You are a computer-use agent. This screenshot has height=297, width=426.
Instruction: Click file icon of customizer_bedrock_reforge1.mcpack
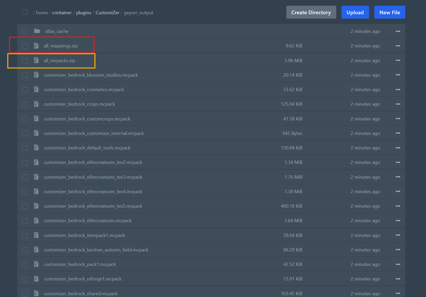(36, 279)
